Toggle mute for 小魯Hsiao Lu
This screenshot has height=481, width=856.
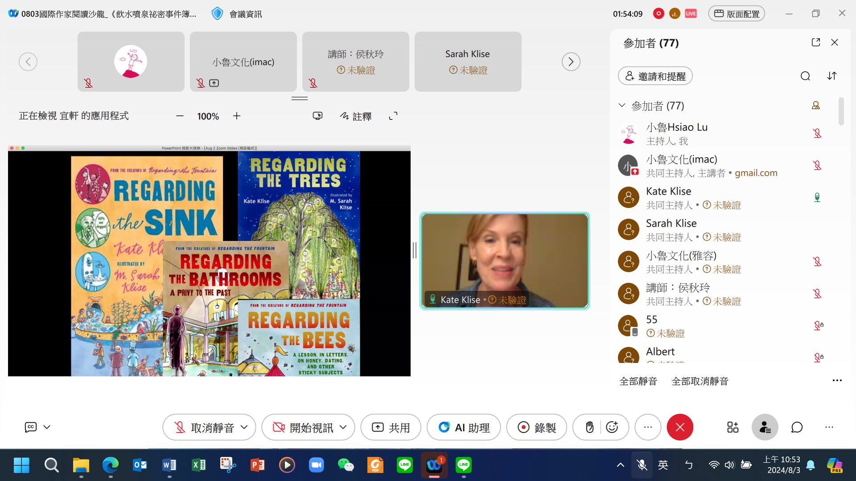817,133
